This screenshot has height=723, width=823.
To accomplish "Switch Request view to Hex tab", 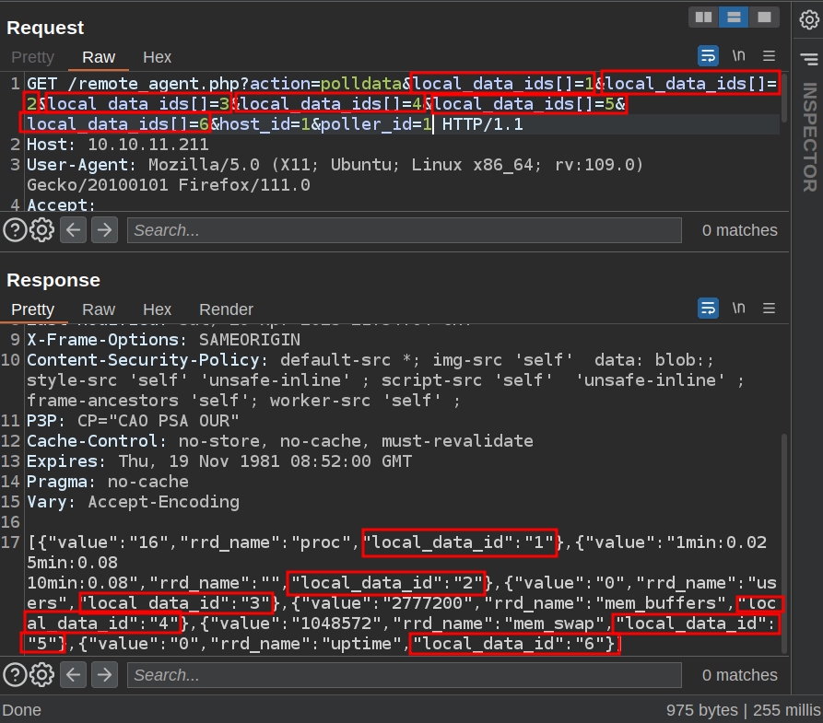I will tap(157, 57).
